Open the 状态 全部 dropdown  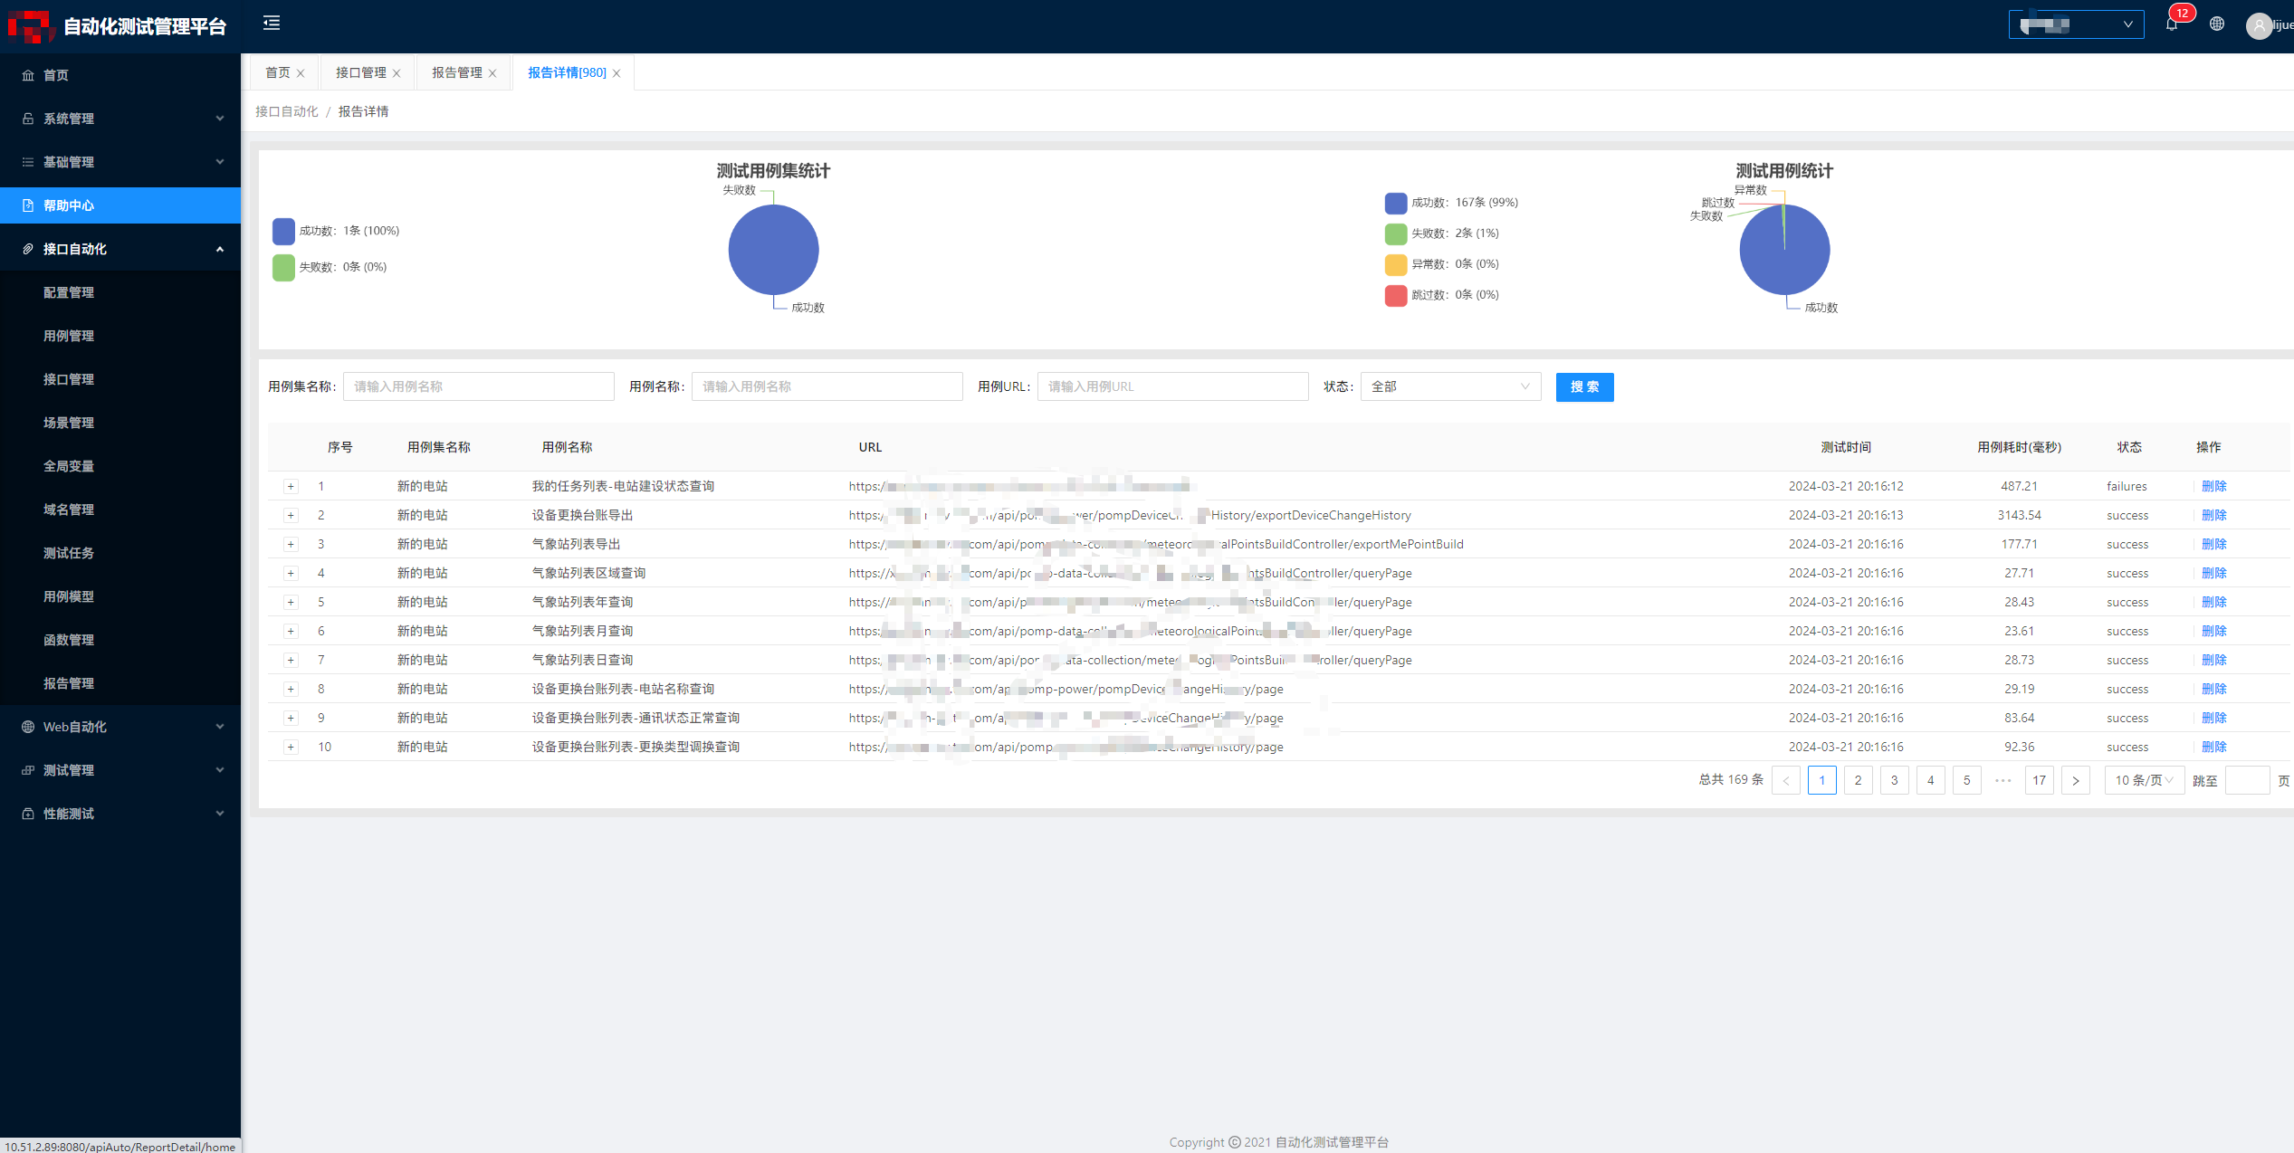(x=1450, y=386)
